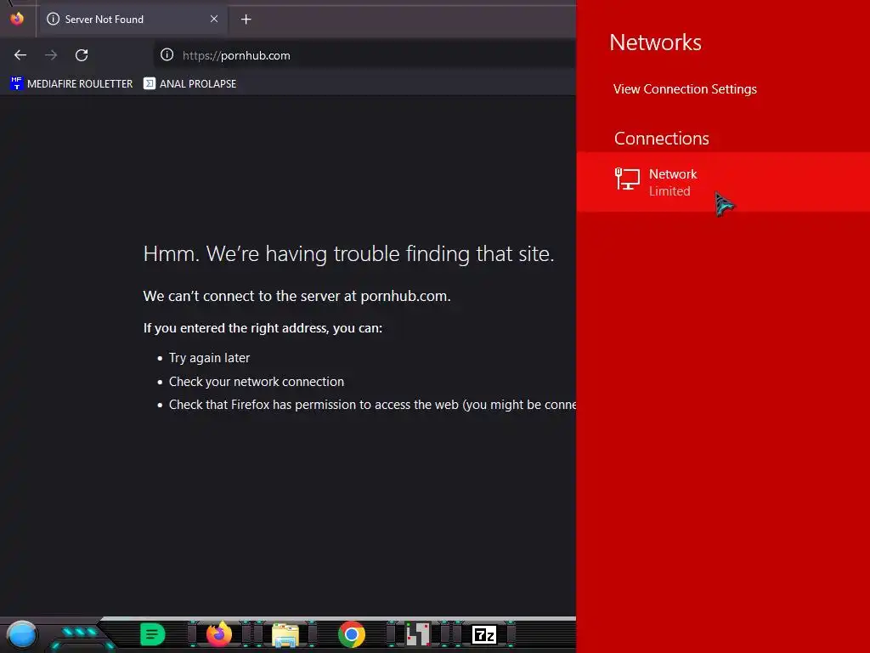Viewport: 870px width, 653px height.
Task: Open 7-Zip from the taskbar
Action: [484, 634]
